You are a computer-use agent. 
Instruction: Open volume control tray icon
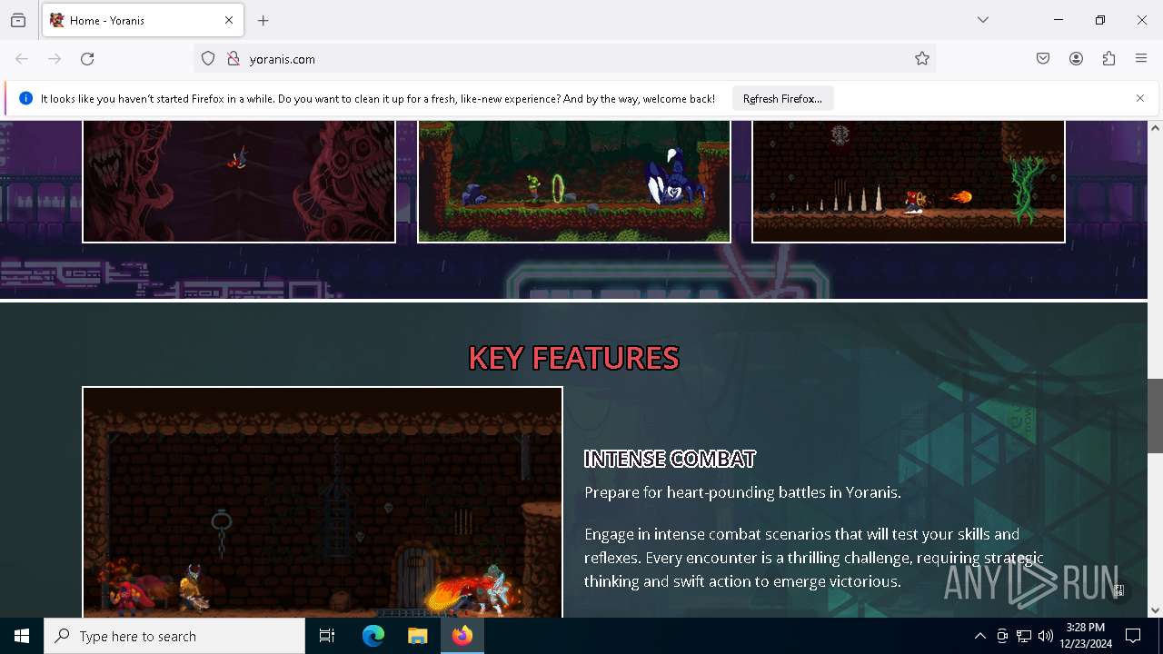tap(1046, 636)
